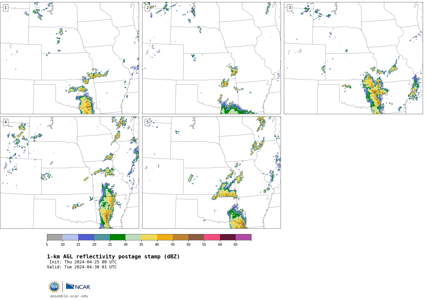Click the orange 40-45 dBZ swatch

pos(165,237)
